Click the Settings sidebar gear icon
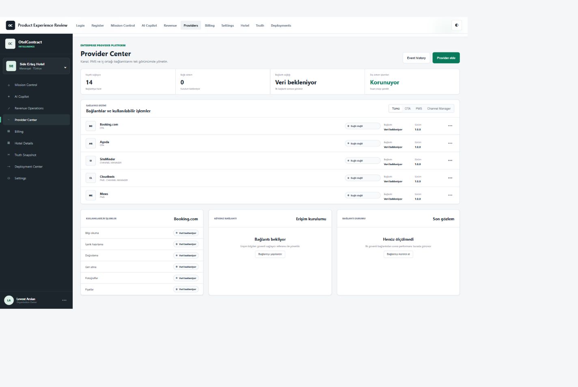578x387 pixels. [x=9, y=178]
